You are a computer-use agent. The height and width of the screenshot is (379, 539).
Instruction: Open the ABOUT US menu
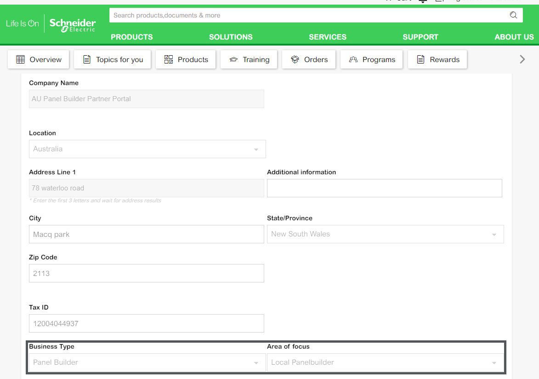pyautogui.click(x=514, y=37)
